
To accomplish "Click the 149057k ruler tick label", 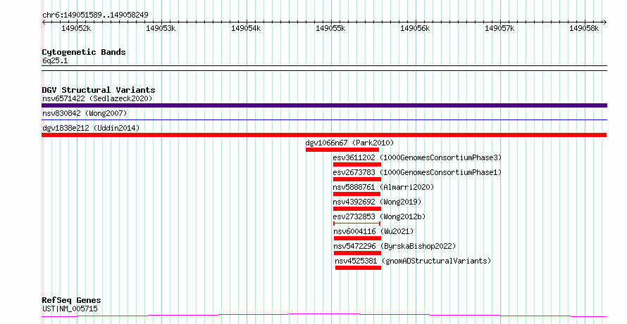I will pos(499,28).
